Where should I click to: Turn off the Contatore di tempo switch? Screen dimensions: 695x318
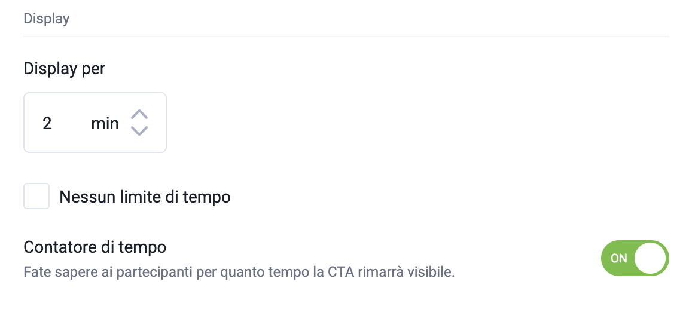click(x=635, y=258)
